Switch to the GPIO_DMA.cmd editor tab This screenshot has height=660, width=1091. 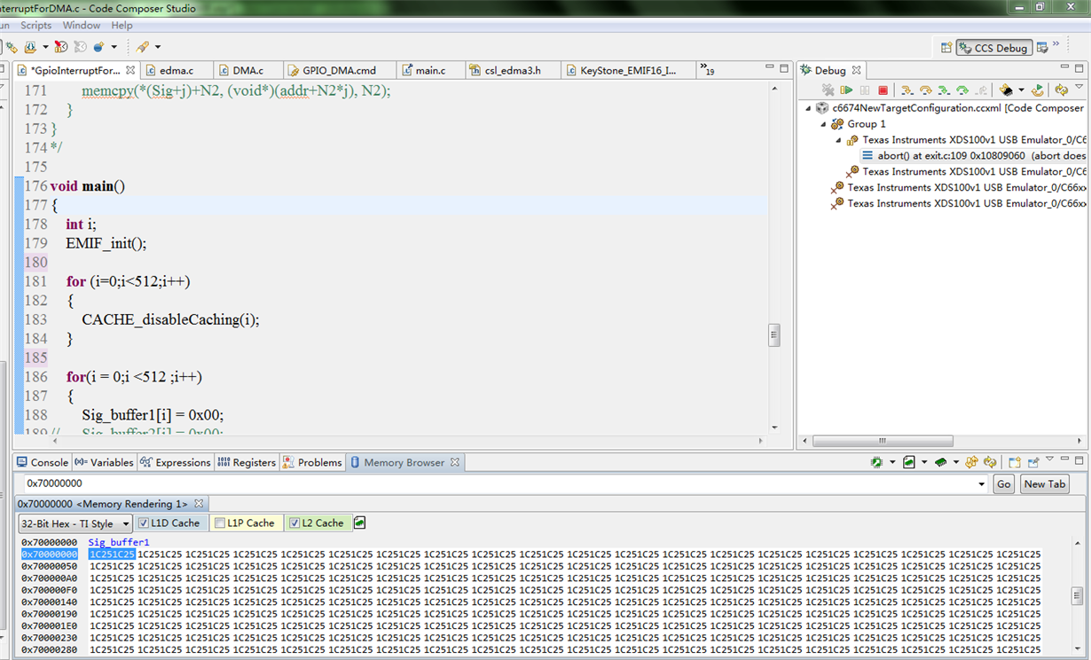click(x=340, y=70)
